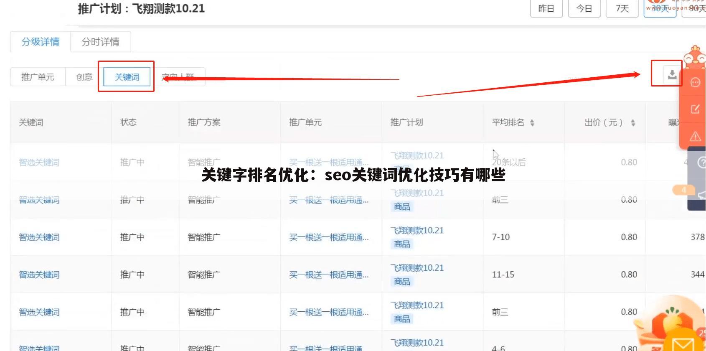Click the 11-15 average rank cell
706x351 pixels.
pyautogui.click(x=503, y=275)
